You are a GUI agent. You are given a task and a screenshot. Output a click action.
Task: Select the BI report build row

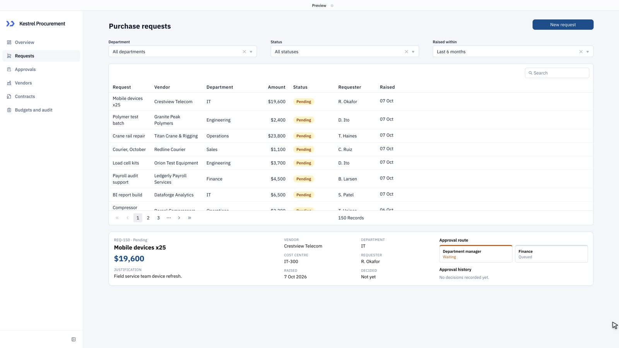tap(351, 195)
